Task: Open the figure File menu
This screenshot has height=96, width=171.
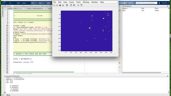Action: coord(55,2)
